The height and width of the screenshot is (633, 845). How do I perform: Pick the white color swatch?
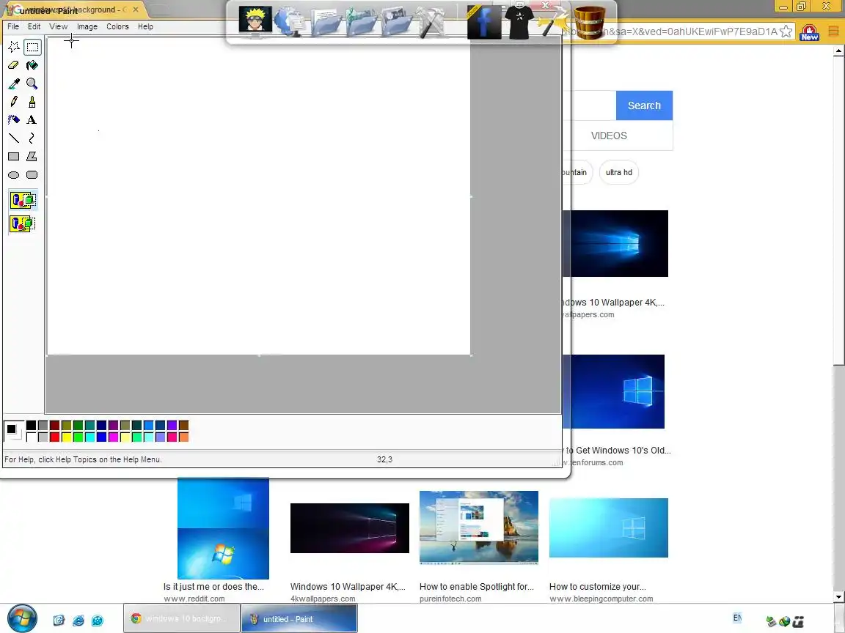pos(32,437)
